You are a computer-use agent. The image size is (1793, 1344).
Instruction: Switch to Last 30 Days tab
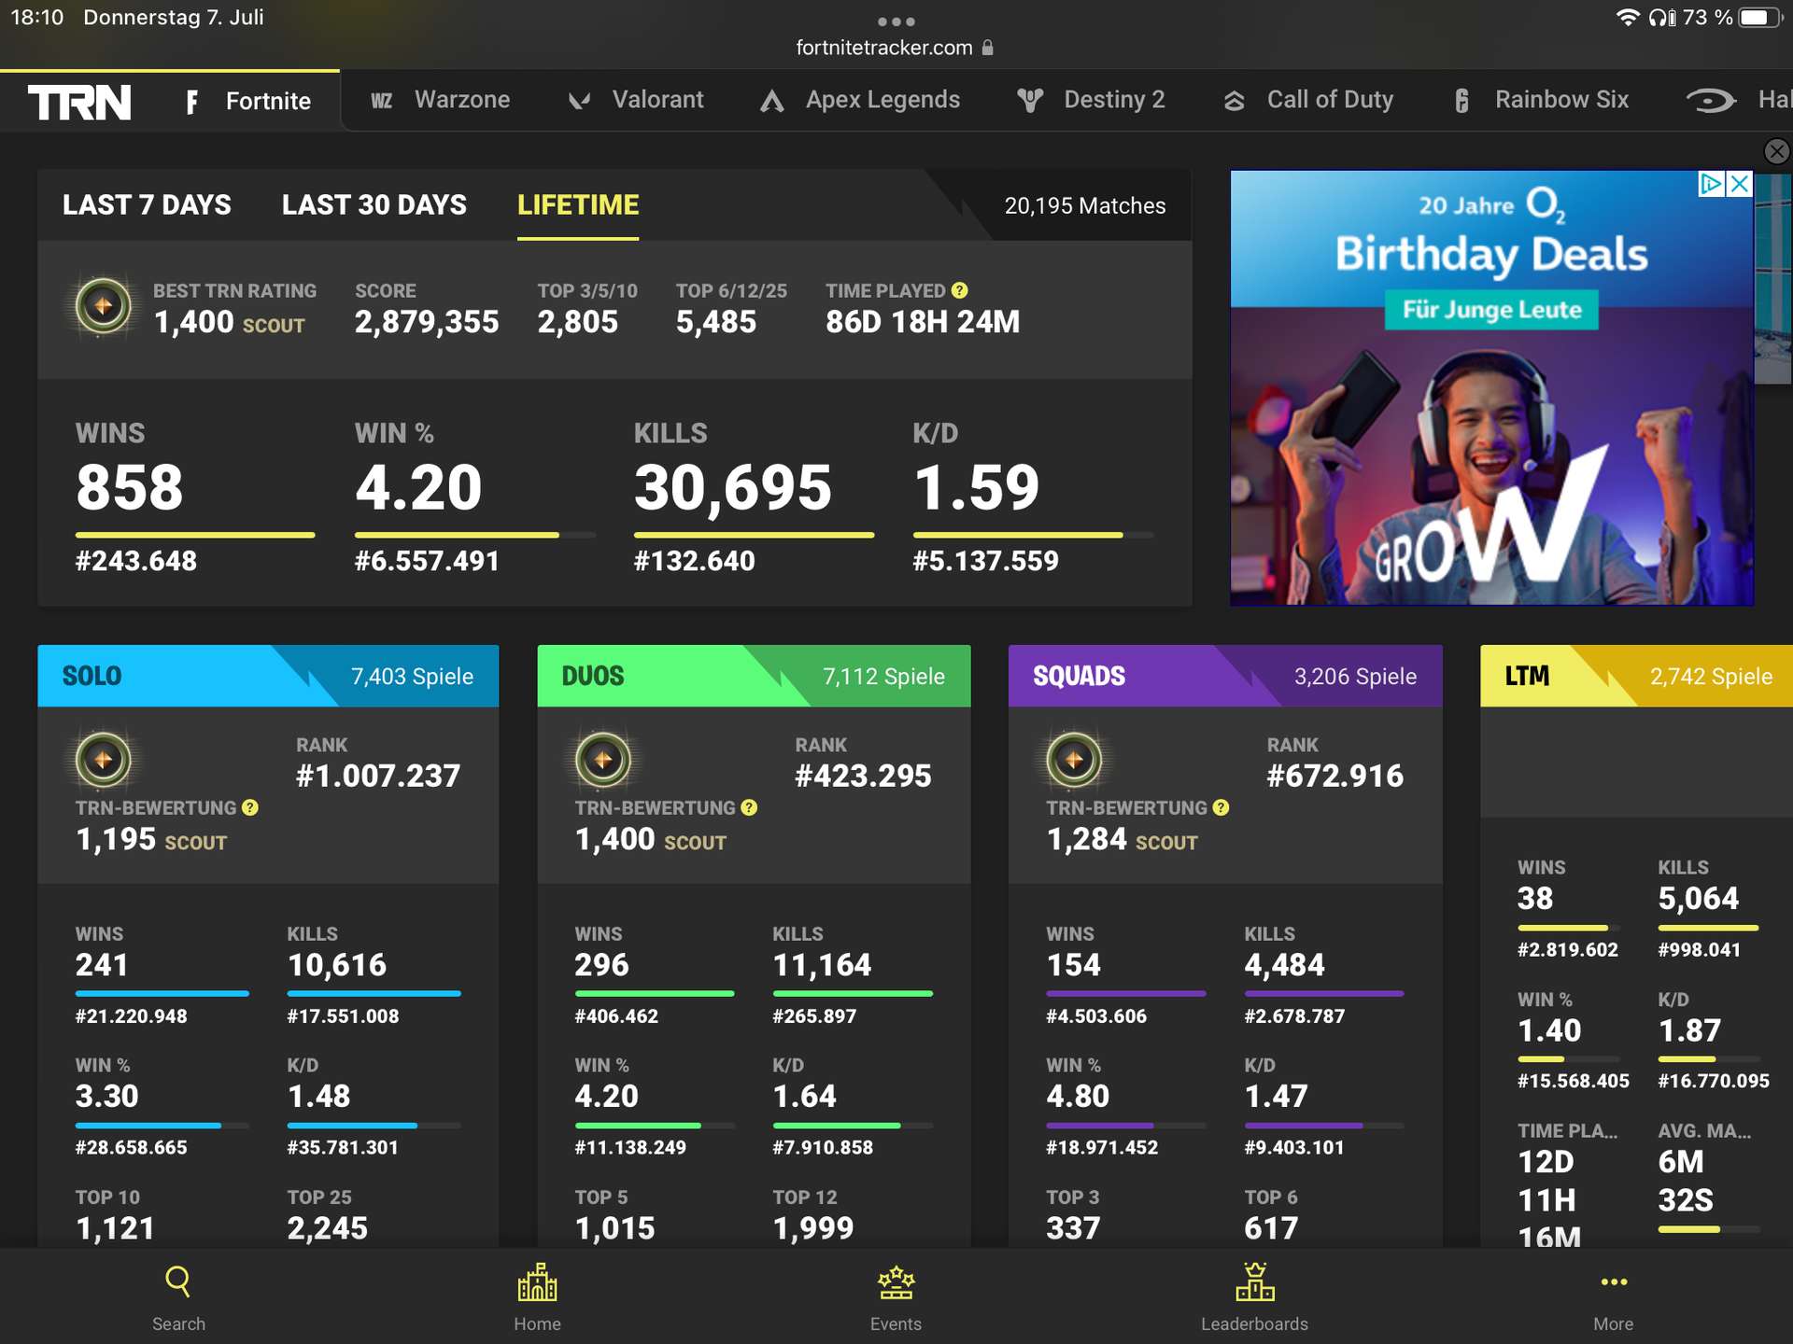[x=374, y=205]
